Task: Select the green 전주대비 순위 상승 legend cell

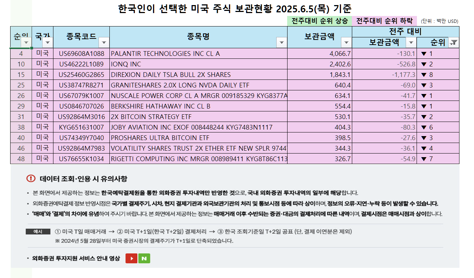Action: pyautogui.click(x=320, y=21)
